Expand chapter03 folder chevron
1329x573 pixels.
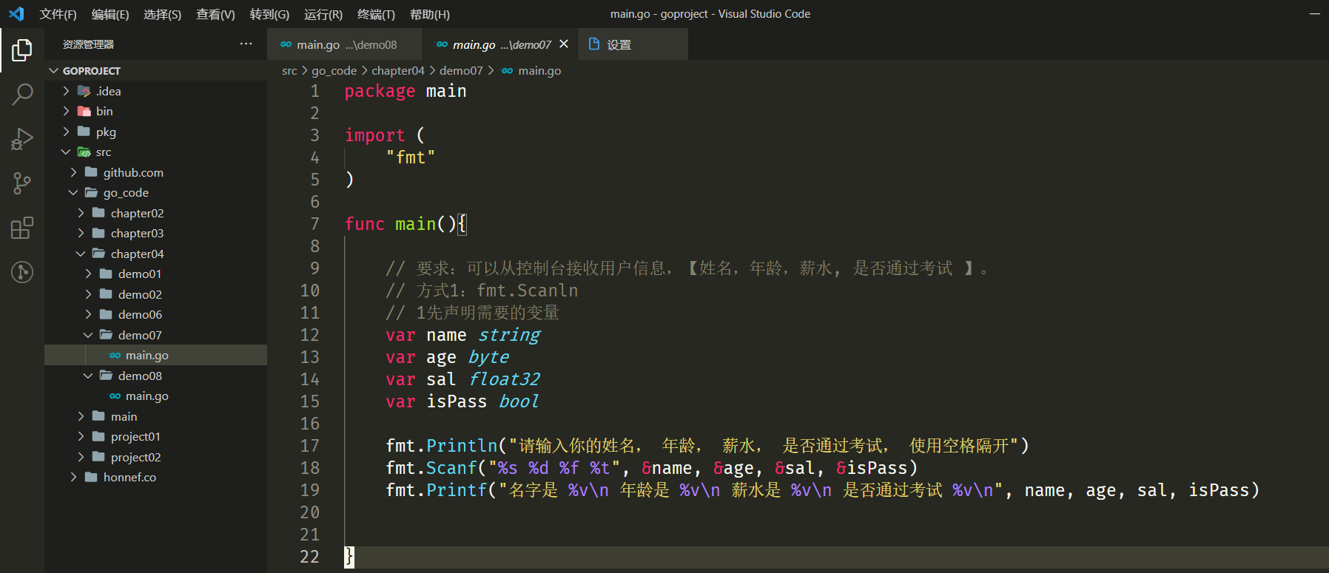click(x=81, y=233)
